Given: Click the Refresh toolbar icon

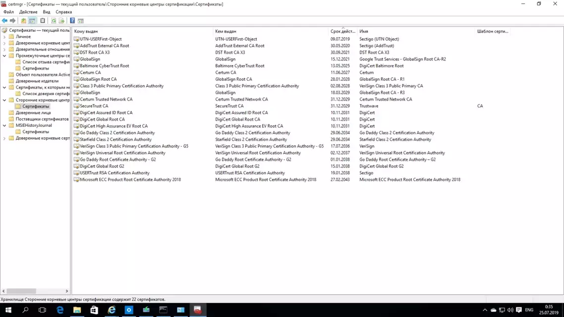Looking at the screenshot, I should click(54, 21).
